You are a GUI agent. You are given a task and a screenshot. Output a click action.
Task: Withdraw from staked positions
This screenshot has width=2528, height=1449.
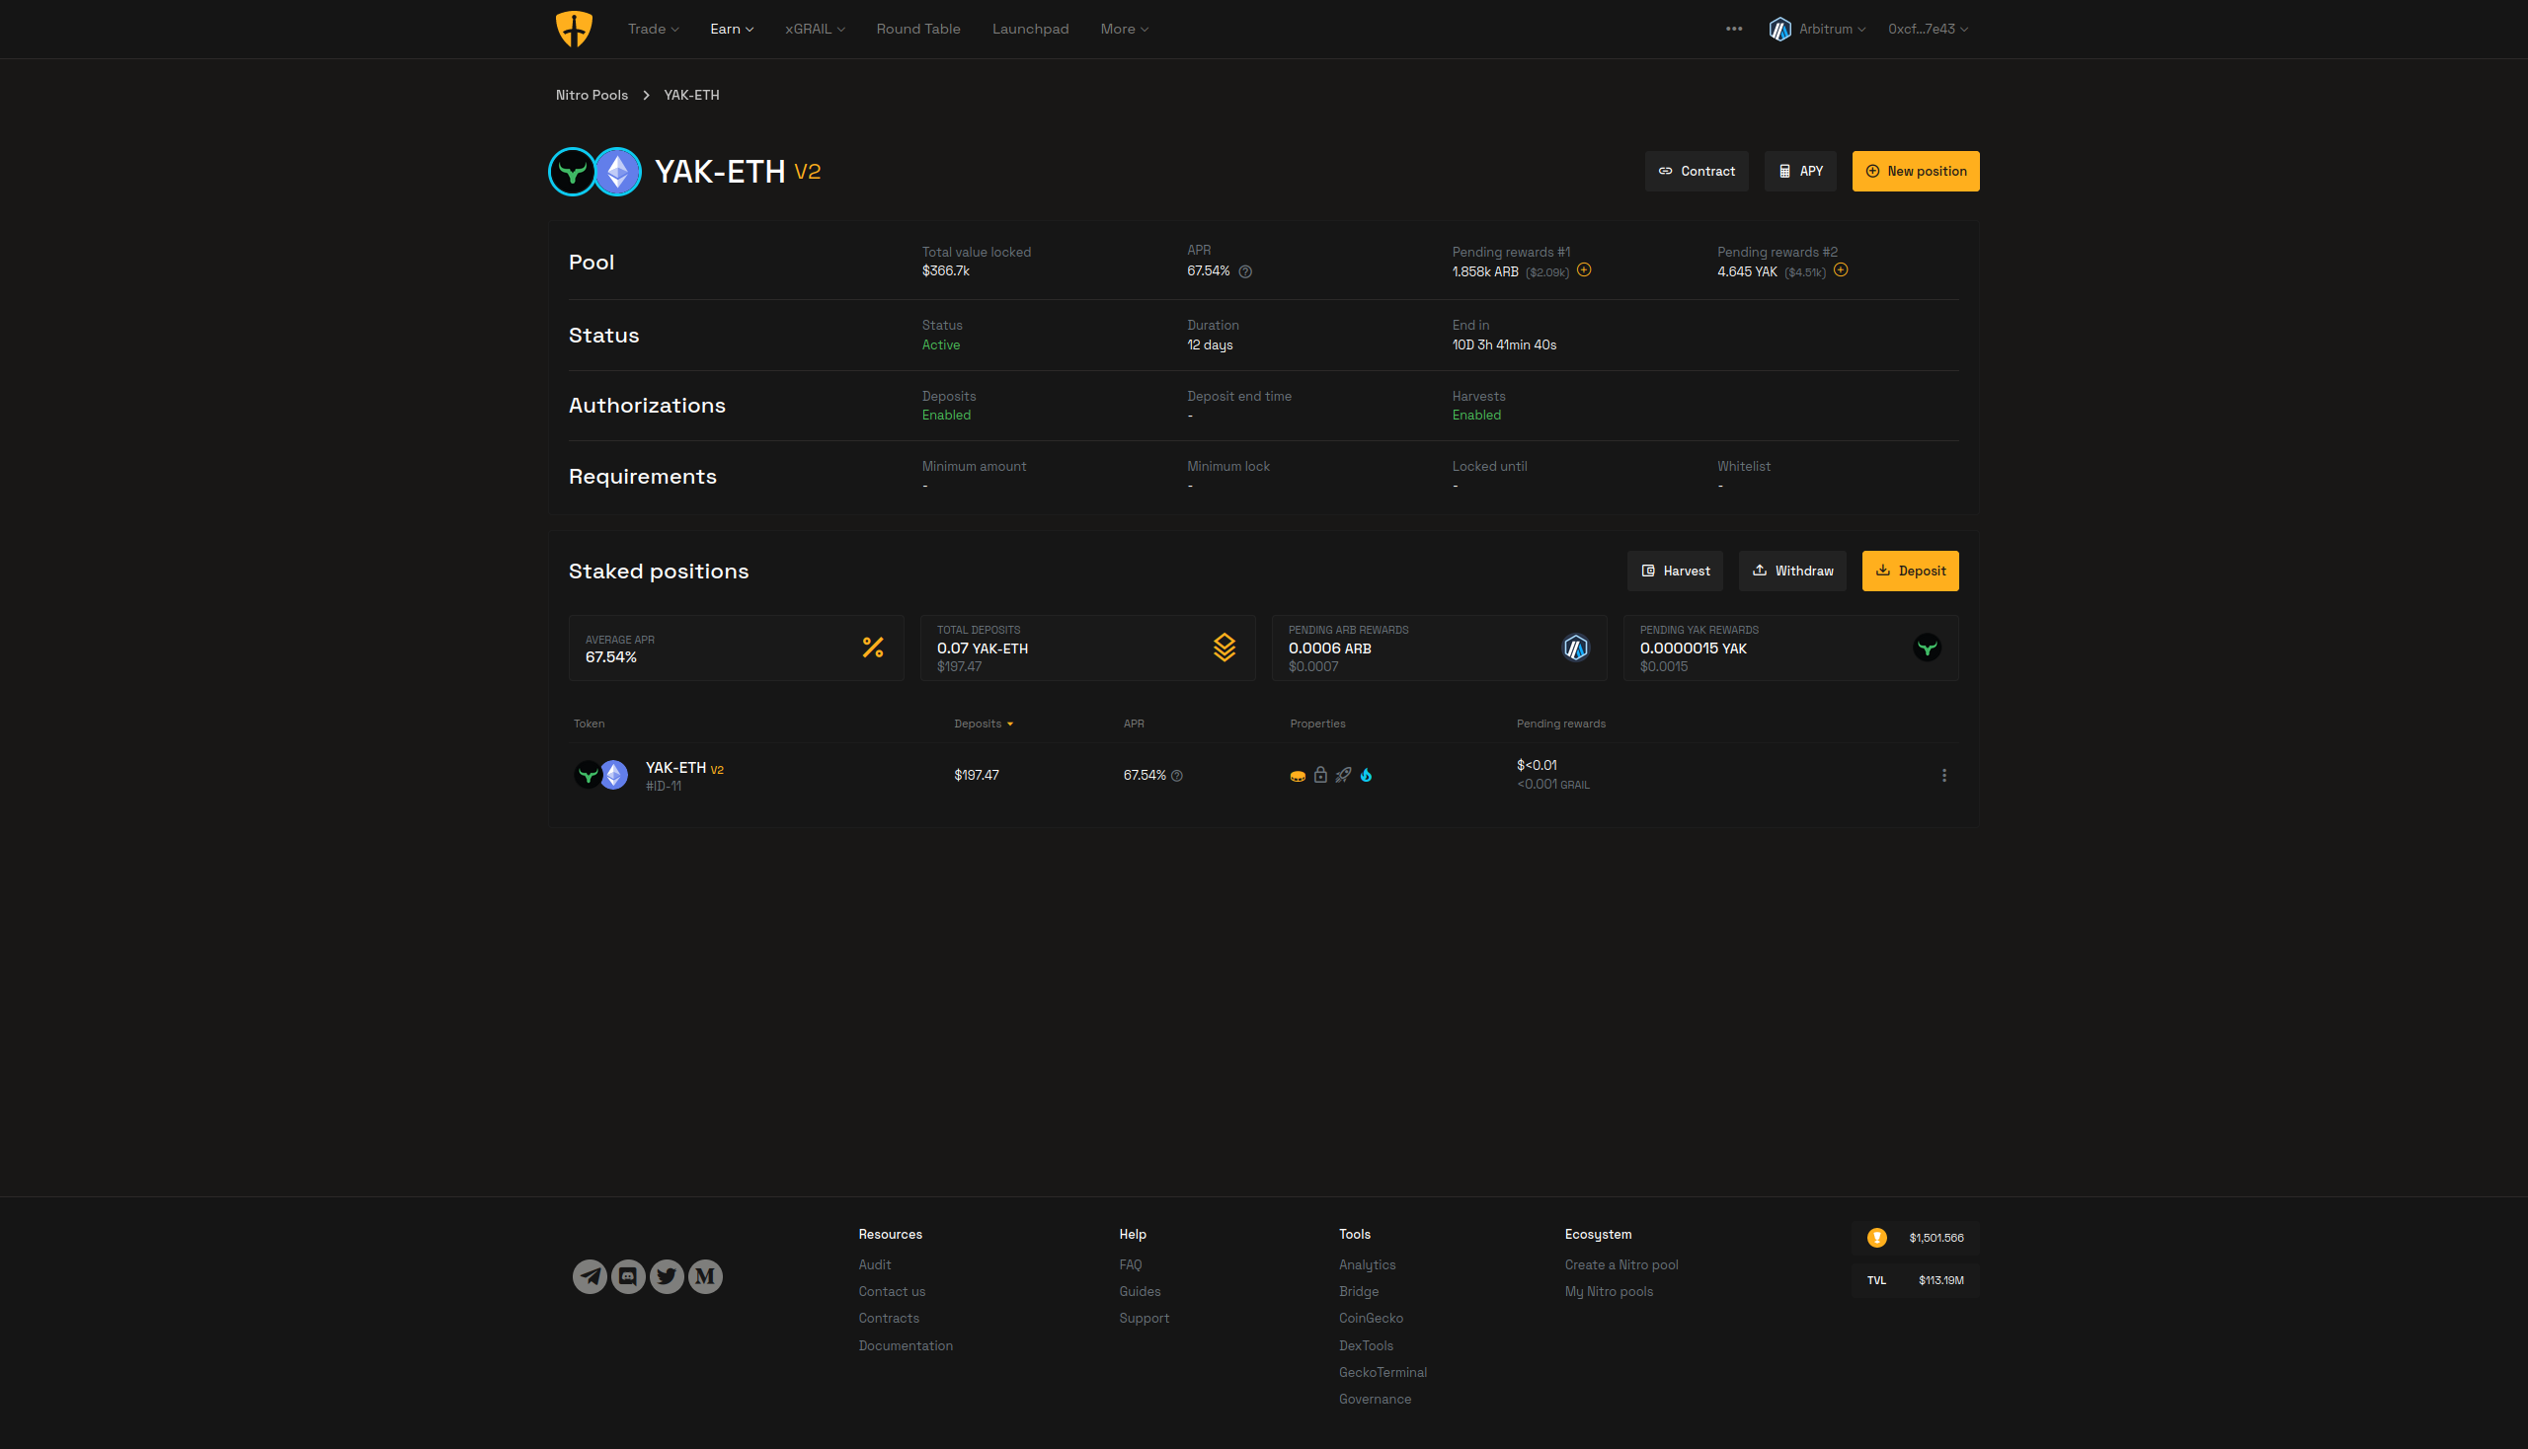[1792, 572]
